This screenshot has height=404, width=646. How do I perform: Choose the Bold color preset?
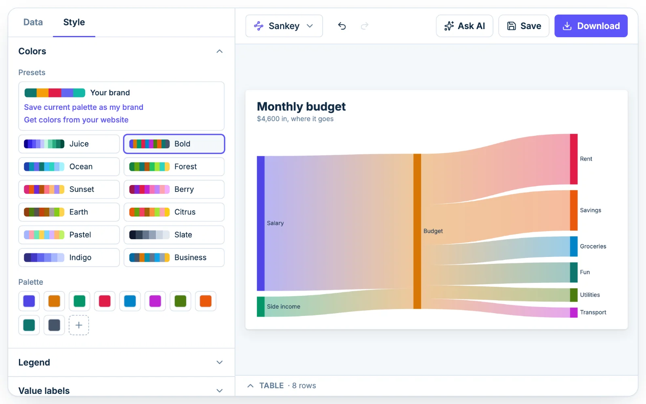174,144
